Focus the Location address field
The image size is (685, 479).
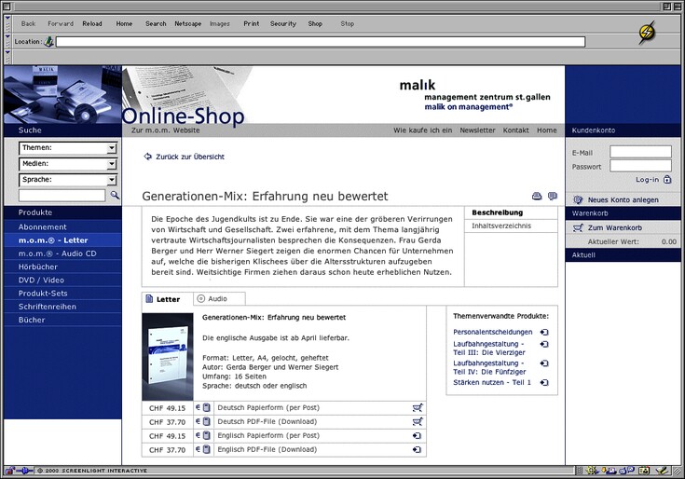321,42
